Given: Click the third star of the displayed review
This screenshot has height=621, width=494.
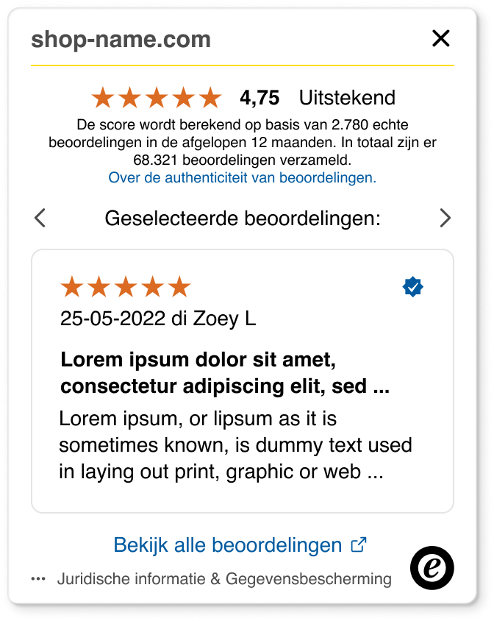Looking at the screenshot, I should coord(125,287).
